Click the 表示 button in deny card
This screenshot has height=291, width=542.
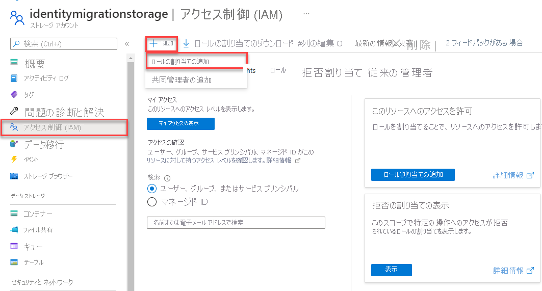pos(391,270)
